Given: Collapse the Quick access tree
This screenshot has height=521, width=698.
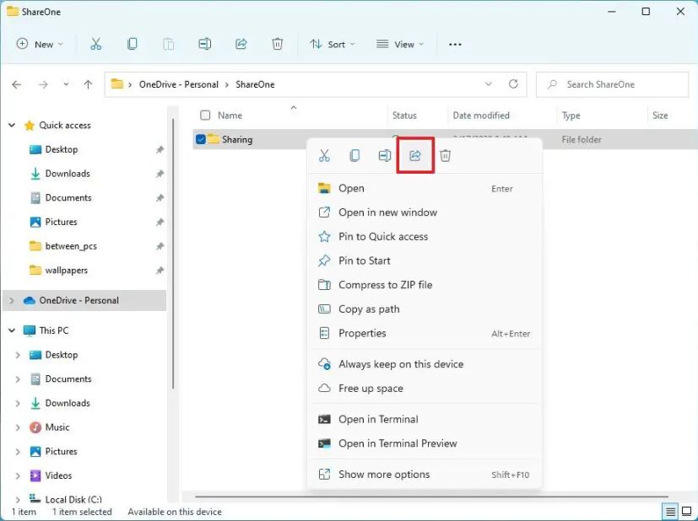Looking at the screenshot, I should 12,126.
